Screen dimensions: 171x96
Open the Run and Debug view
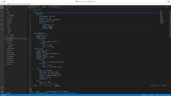point(2,20)
